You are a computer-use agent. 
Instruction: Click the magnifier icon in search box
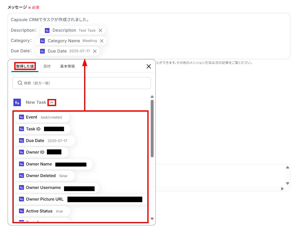tap(20, 83)
